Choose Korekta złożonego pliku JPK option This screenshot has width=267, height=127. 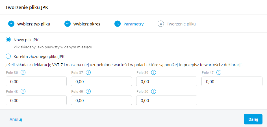(8, 56)
